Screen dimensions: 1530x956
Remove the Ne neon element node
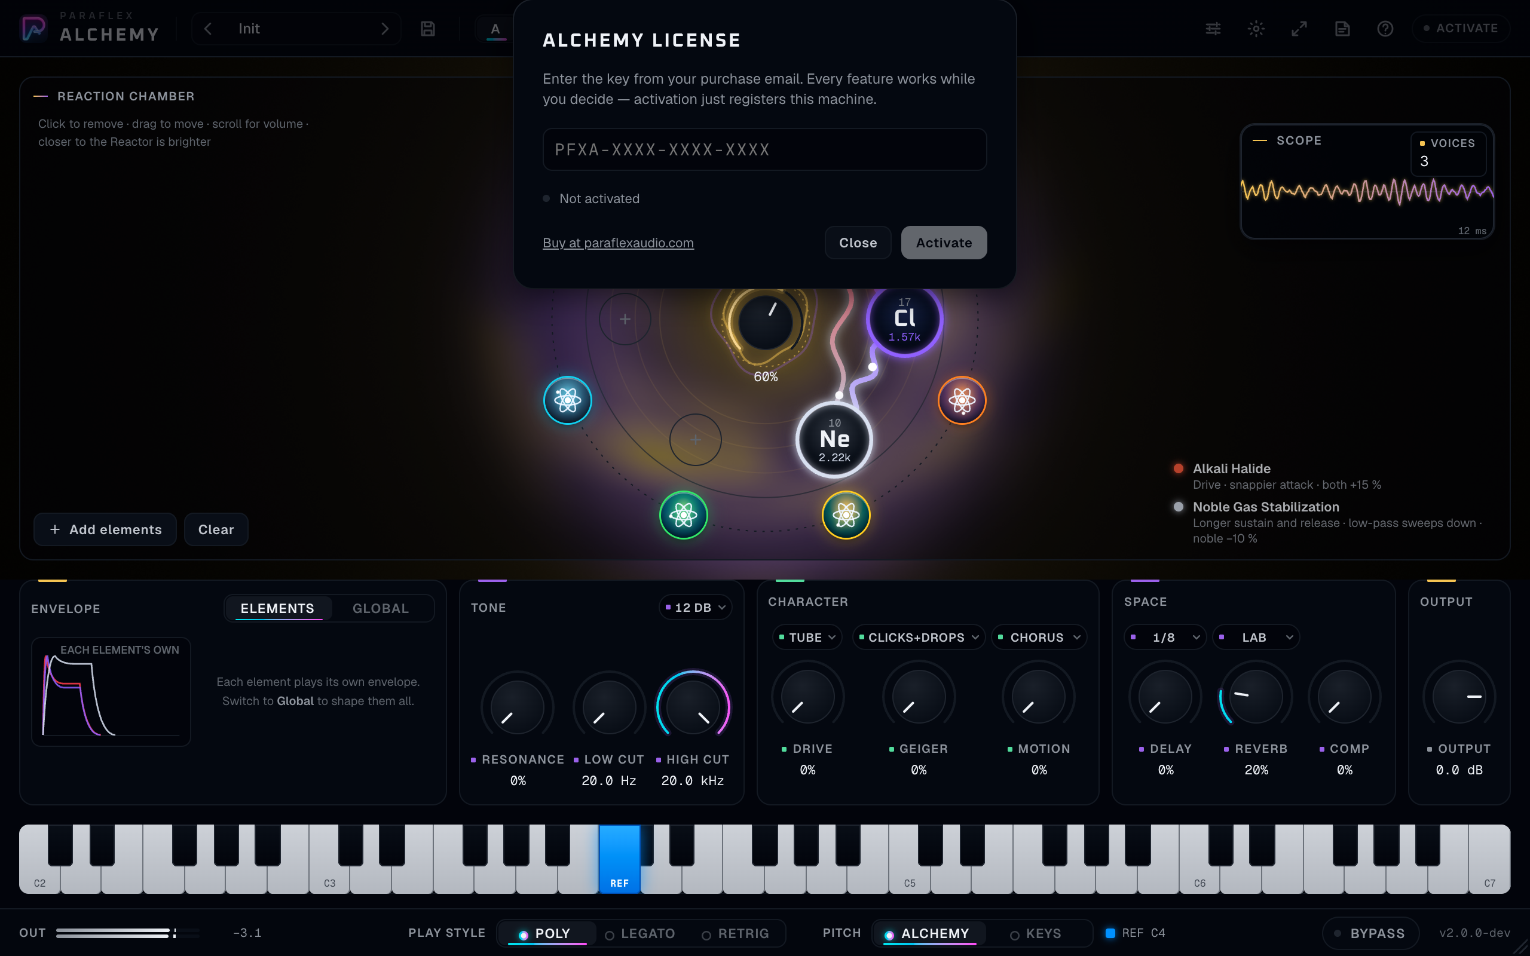[834, 439]
